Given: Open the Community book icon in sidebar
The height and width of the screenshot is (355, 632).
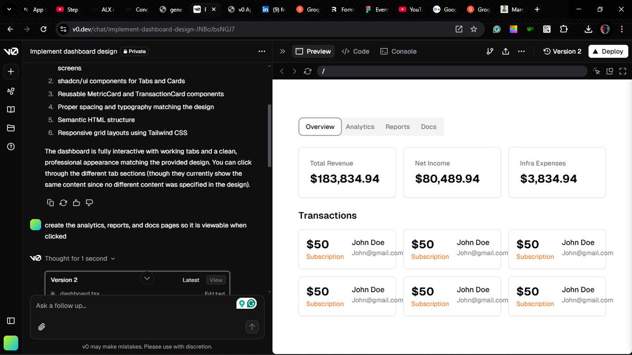Looking at the screenshot, I should point(11,109).
